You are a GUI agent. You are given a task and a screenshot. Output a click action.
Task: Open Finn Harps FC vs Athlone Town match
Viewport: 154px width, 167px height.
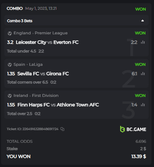(58, 105)
